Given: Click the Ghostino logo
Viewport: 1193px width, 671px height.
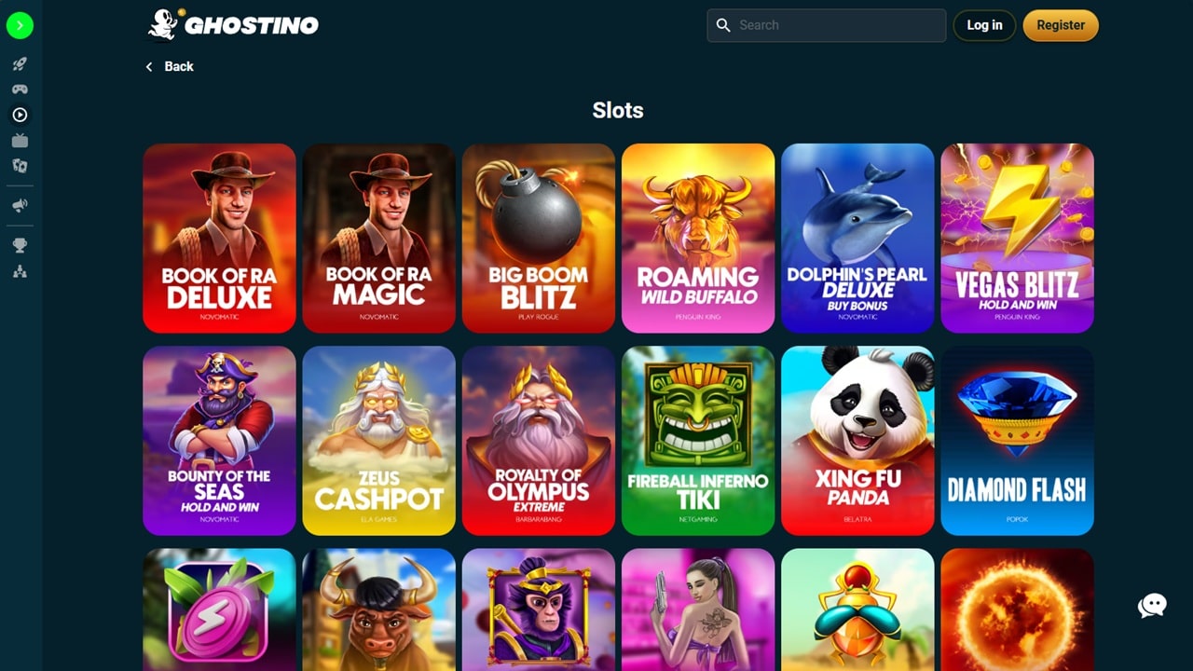Looking at the screenshot, I should [x=233, y=25].
